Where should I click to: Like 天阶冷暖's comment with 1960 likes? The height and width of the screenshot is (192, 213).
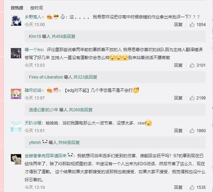pyautogui.click(x=192, y=131)
